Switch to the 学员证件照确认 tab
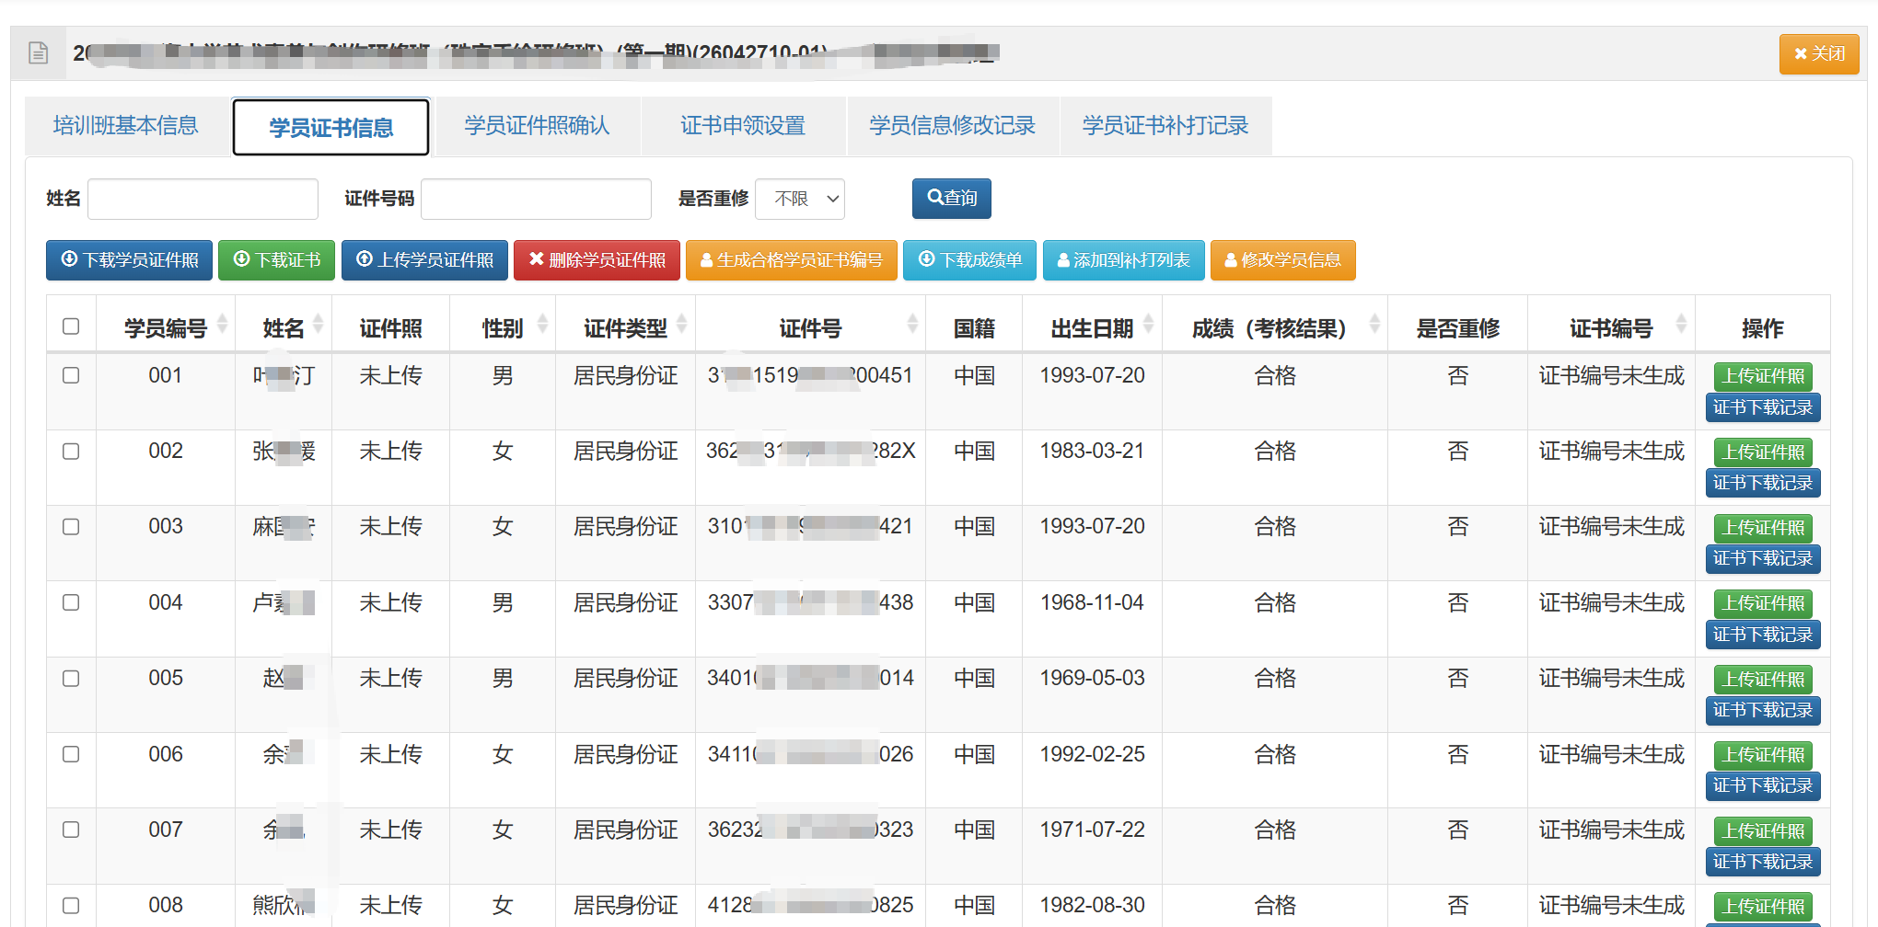Image resolution: width=1878 pixels, height=927 pixels. pos(538,125)
